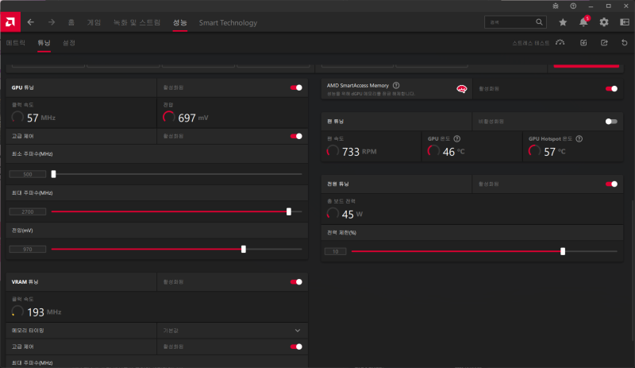Switch to 설정 sub-tab
The image size is (635, 368).
(69, 43)
